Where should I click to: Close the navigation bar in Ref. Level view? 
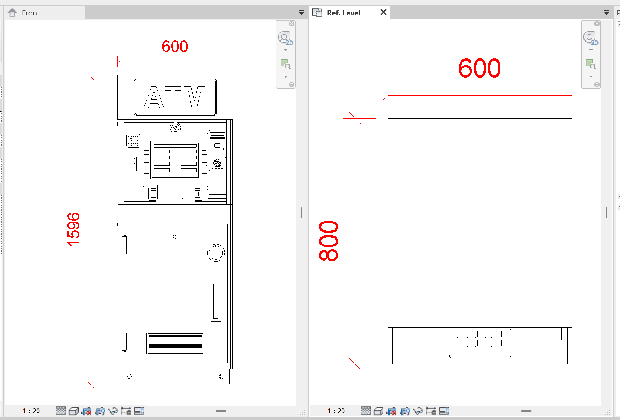pyautogui.click(x=597, y=24)
